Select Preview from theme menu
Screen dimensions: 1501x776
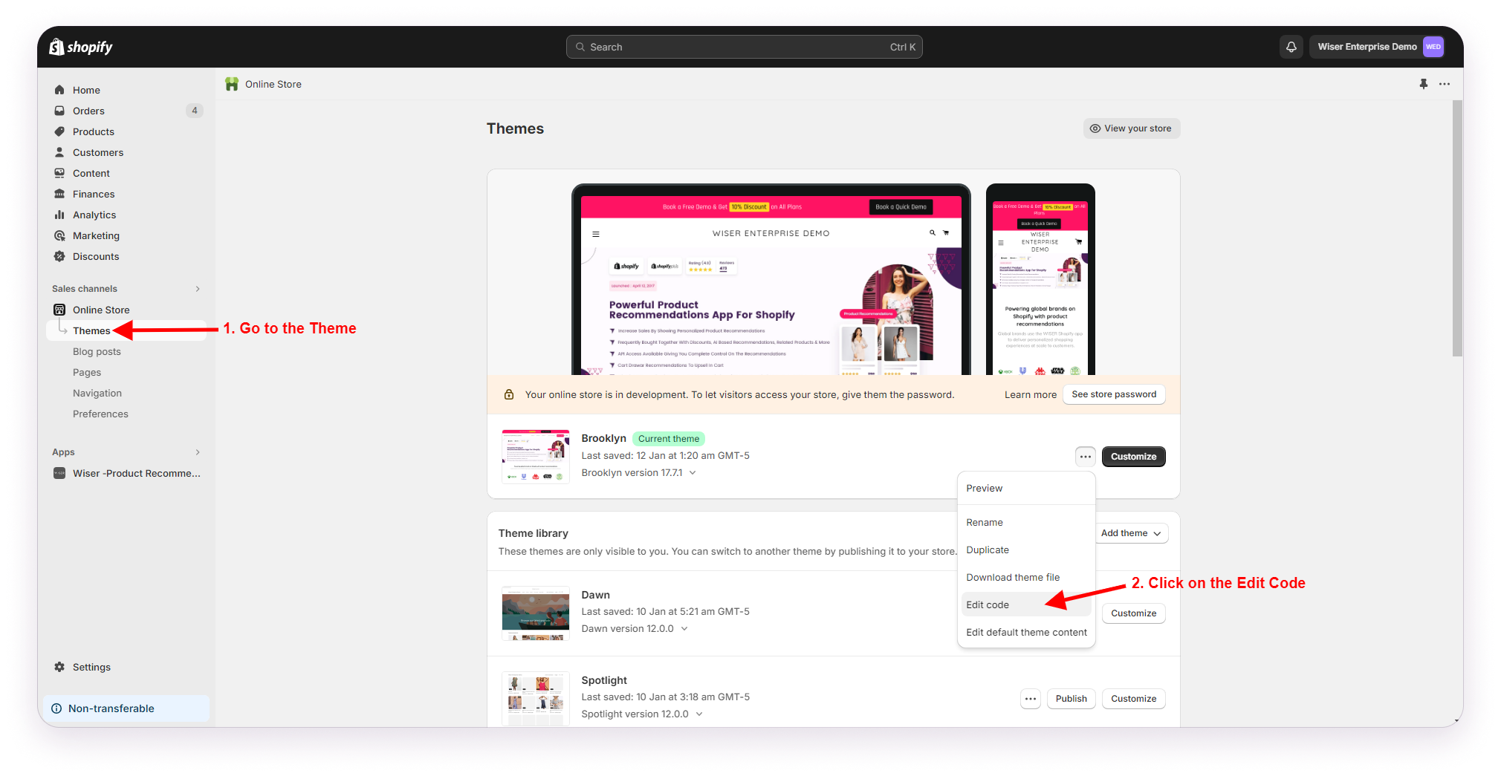coord(1026,489)
